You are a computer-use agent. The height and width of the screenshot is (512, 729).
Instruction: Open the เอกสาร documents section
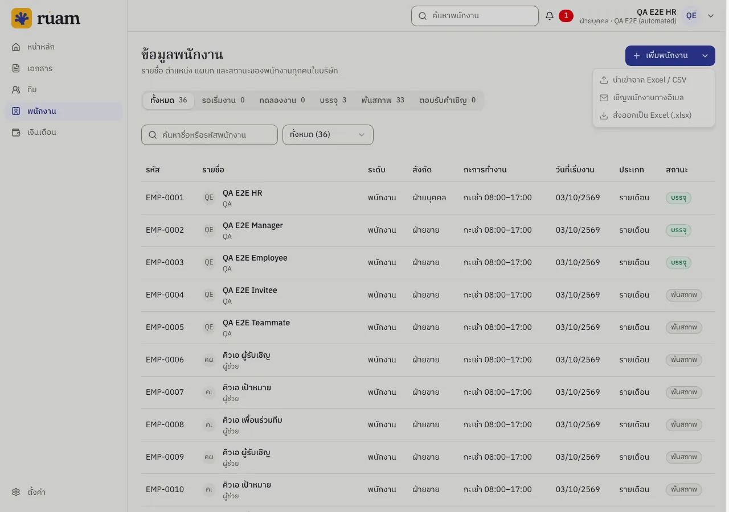click(63, 68)
